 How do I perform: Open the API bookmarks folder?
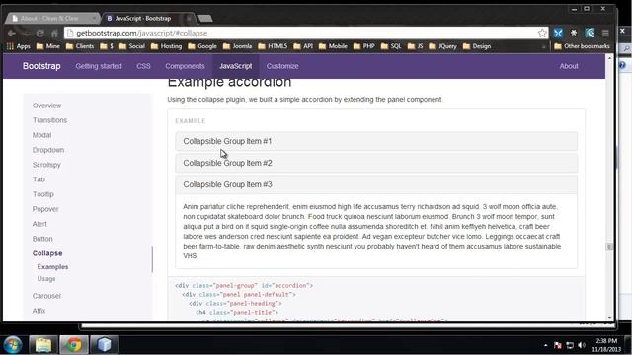(303, 46)
